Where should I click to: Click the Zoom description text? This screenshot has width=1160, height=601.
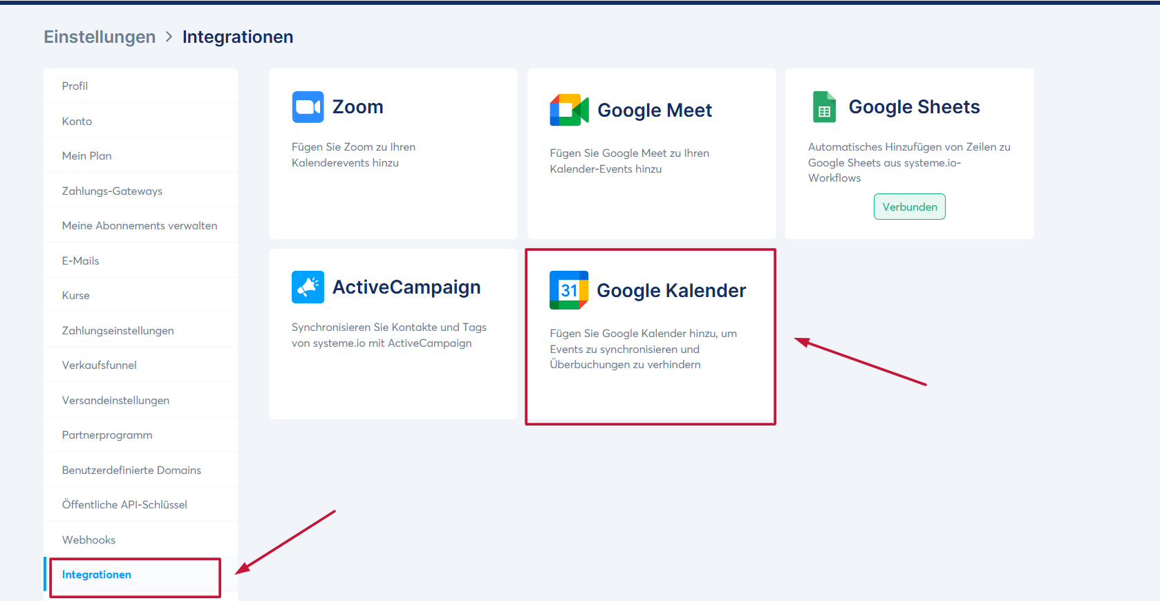(353, 155)
